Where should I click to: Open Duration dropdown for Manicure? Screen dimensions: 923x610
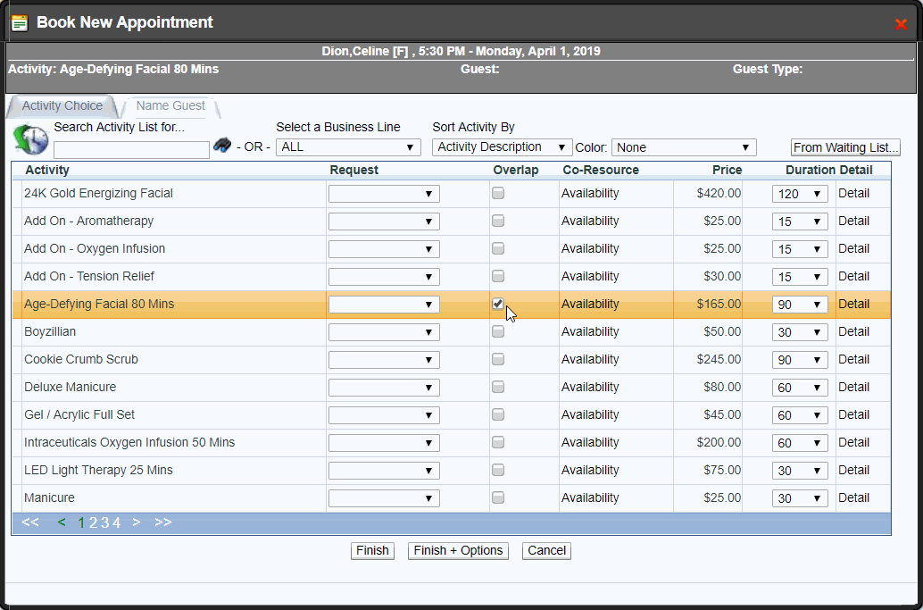point(800,498)
